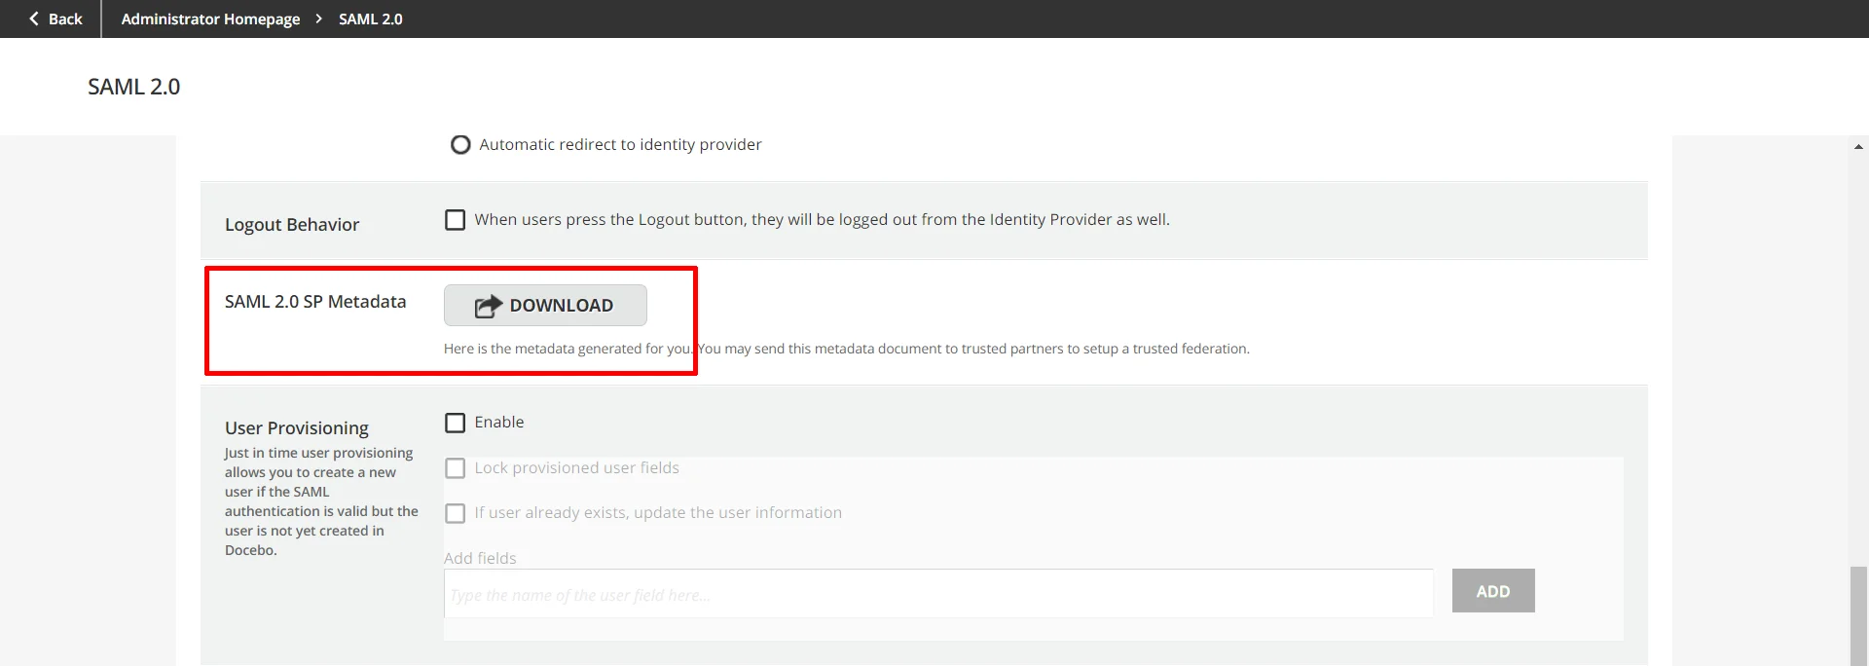Check the Logout Behavior checkbox
This screenshot has width=1869, height=666.
455,219
